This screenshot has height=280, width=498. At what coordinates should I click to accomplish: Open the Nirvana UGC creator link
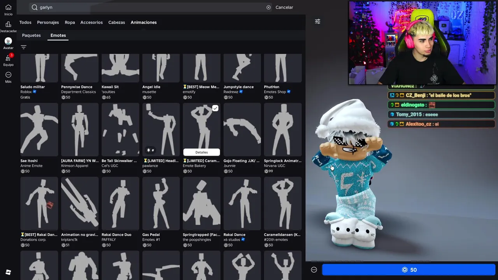click(x=275, y=166)
